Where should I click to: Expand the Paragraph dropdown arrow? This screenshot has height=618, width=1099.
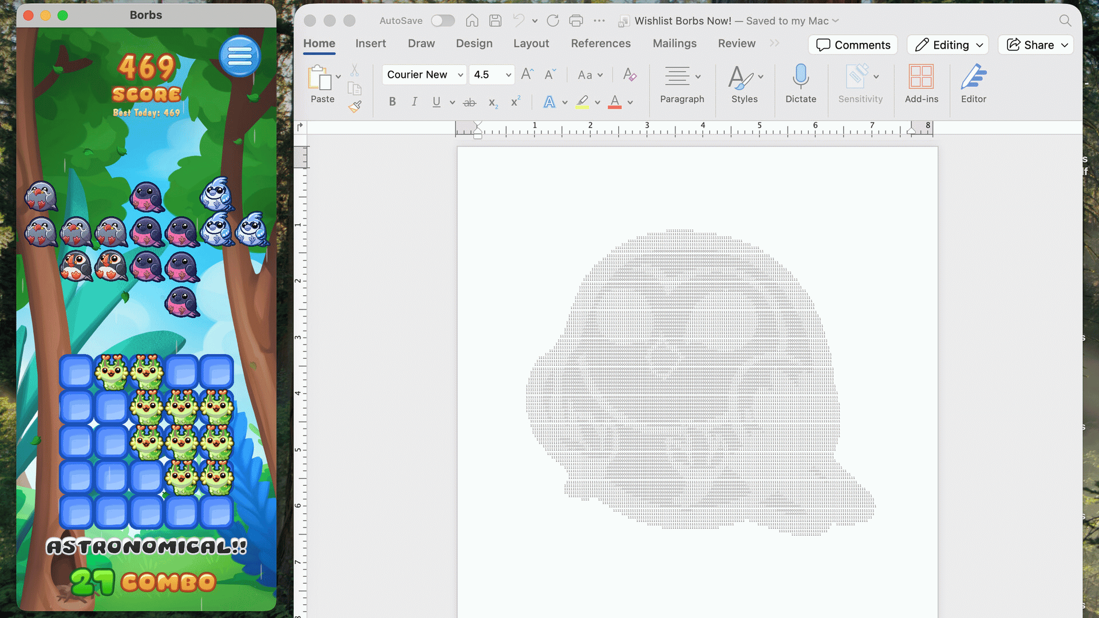pos(698,77)
